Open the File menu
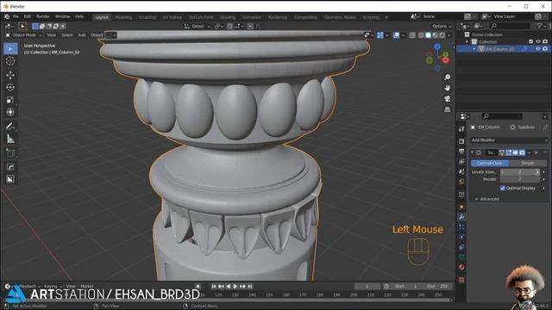This screenshot has height=310, width=552. point(16,16)
